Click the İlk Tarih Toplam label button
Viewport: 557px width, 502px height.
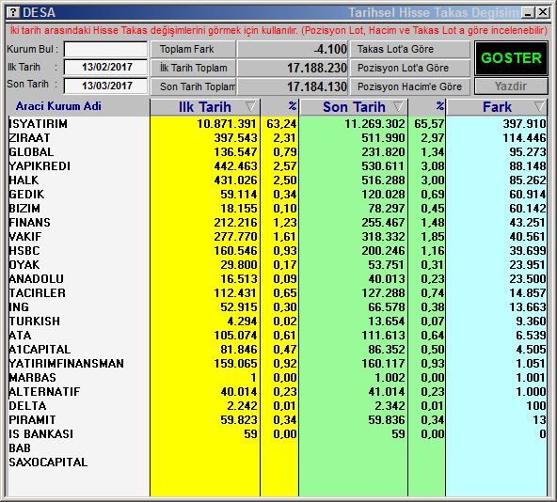(x=193, y=68)
